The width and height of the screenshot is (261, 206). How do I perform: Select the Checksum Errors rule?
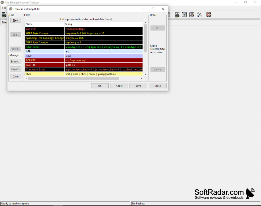[x=84, y=69]
